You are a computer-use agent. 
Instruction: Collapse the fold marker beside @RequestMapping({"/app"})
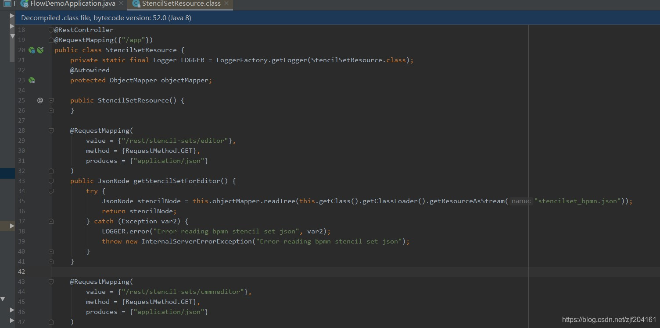pyautogui.click(x=51, y=40)
